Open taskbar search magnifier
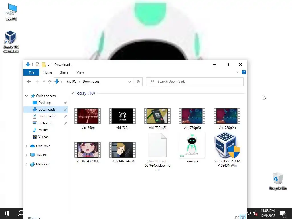292x219 pixels. tap(20, 213)
